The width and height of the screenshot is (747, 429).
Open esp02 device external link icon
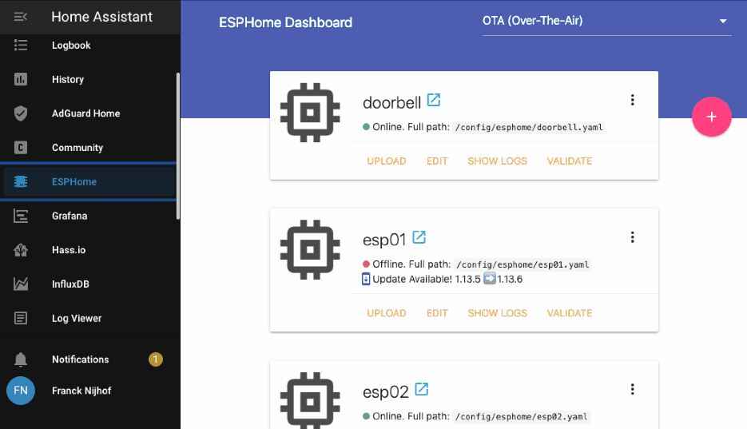(422, 389)
